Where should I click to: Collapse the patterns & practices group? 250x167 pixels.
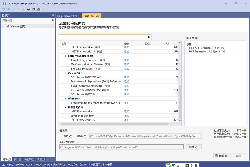coord(65,56)
